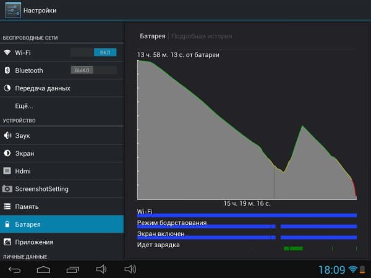Tap the Bluetooth icon in sidebar
Screen dimensions: 371x278
7,70
